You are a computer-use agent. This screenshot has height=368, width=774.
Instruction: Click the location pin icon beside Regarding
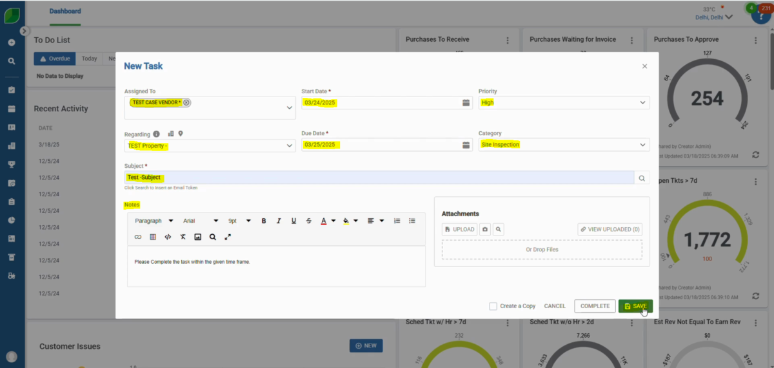point(181,134)
